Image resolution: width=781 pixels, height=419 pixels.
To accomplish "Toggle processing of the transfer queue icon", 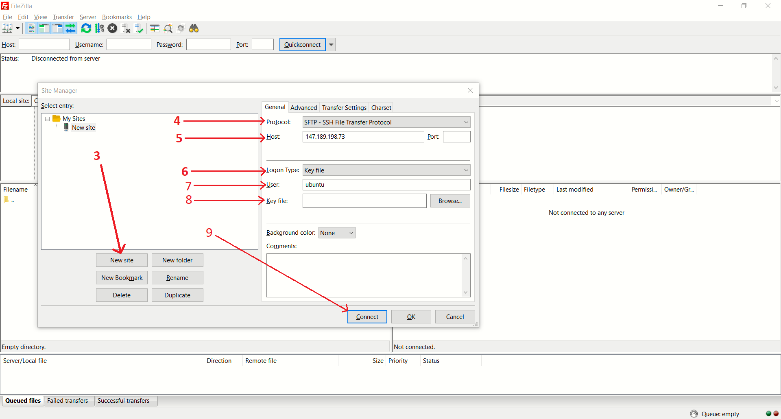I will [x=99, y=28].
